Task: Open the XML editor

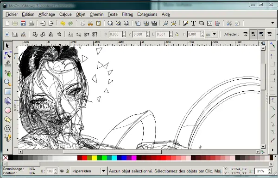Action: pos(209,23)
